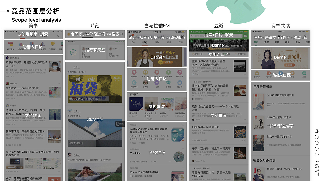Open the 有声小说 icon in 喜马拉雅FM
Image resolution: width=321 pixels, height=181 pixels.
tap(145, 72)
